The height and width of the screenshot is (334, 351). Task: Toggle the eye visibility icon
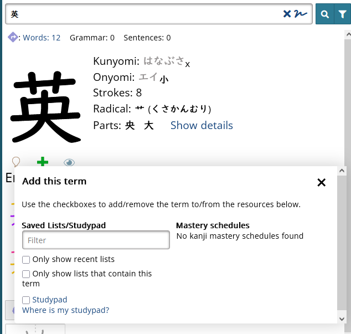click(69, 162)
